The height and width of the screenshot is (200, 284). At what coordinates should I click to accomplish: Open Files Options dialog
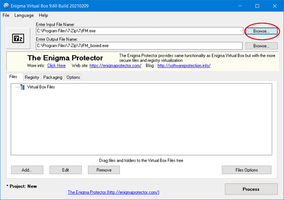(x=246, y=170)
